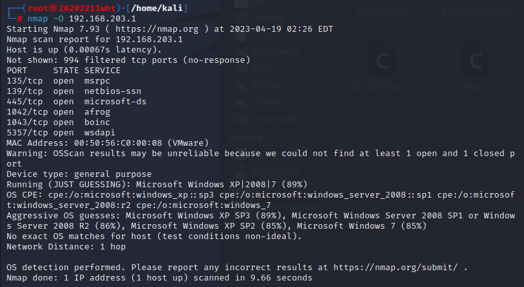Screen dimensions: 524x287
Task: Click the Devices section header
Action: click(245, 137)
